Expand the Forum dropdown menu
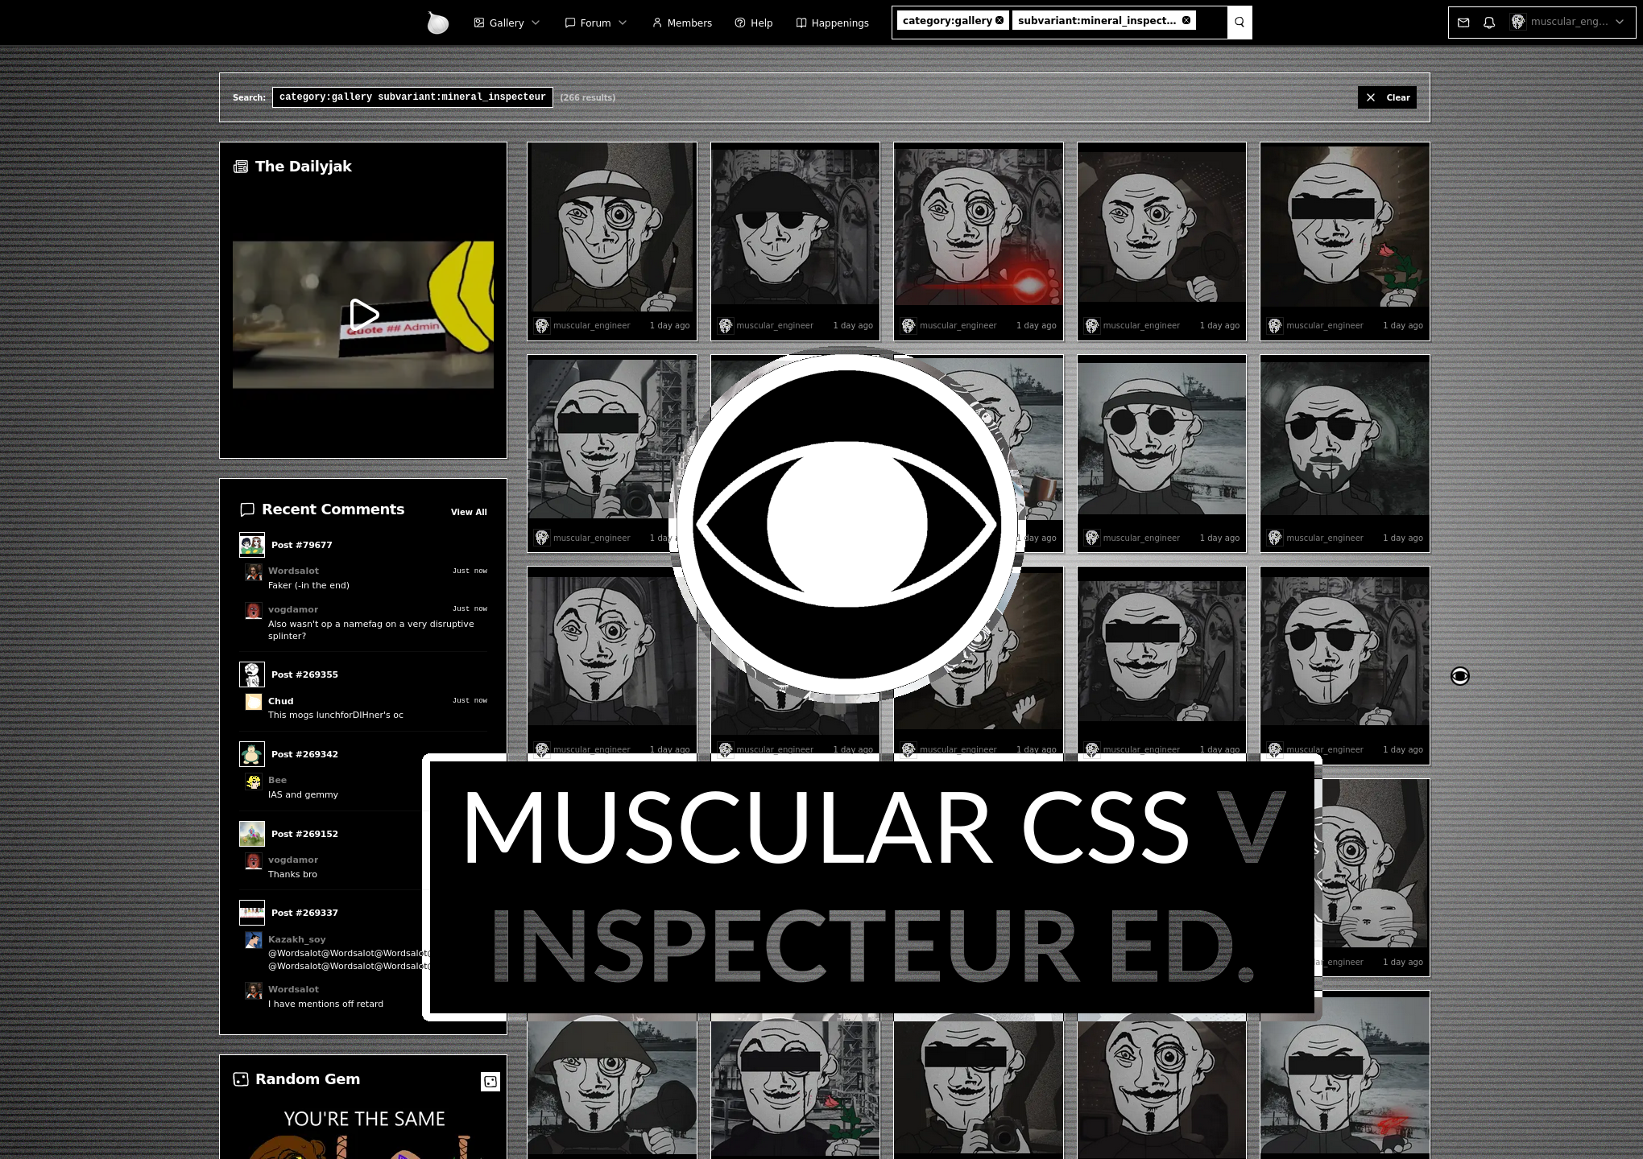 tap(595, 23)
